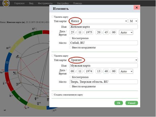Click the Leo symbol on the red zodiac segment
Viewport: 156px width, 117px height.
pos(9,82)
